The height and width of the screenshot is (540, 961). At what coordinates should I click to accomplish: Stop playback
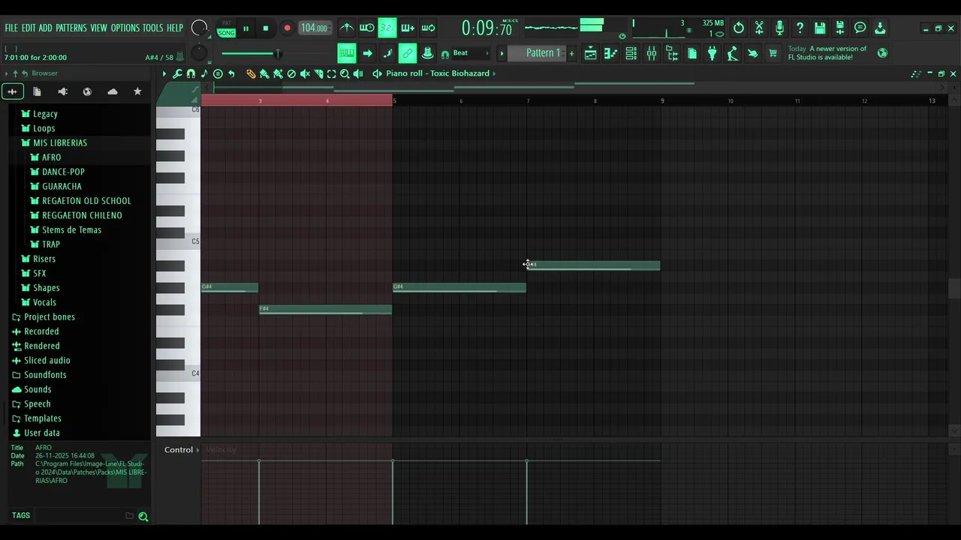click(x=266, y=28)
